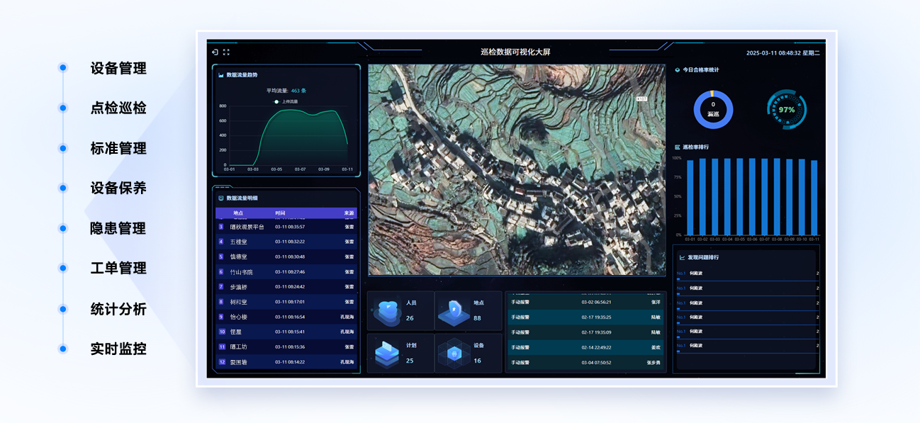Click the 97% pass rate gauge
The height and width of the screenshot is (423, 920).
coord(786,110)
